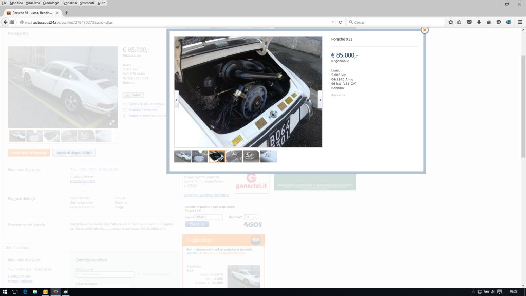This screenshot has width=526, height=296.
Task: Open the downloads arrow icon
Action: click(479, 22)
